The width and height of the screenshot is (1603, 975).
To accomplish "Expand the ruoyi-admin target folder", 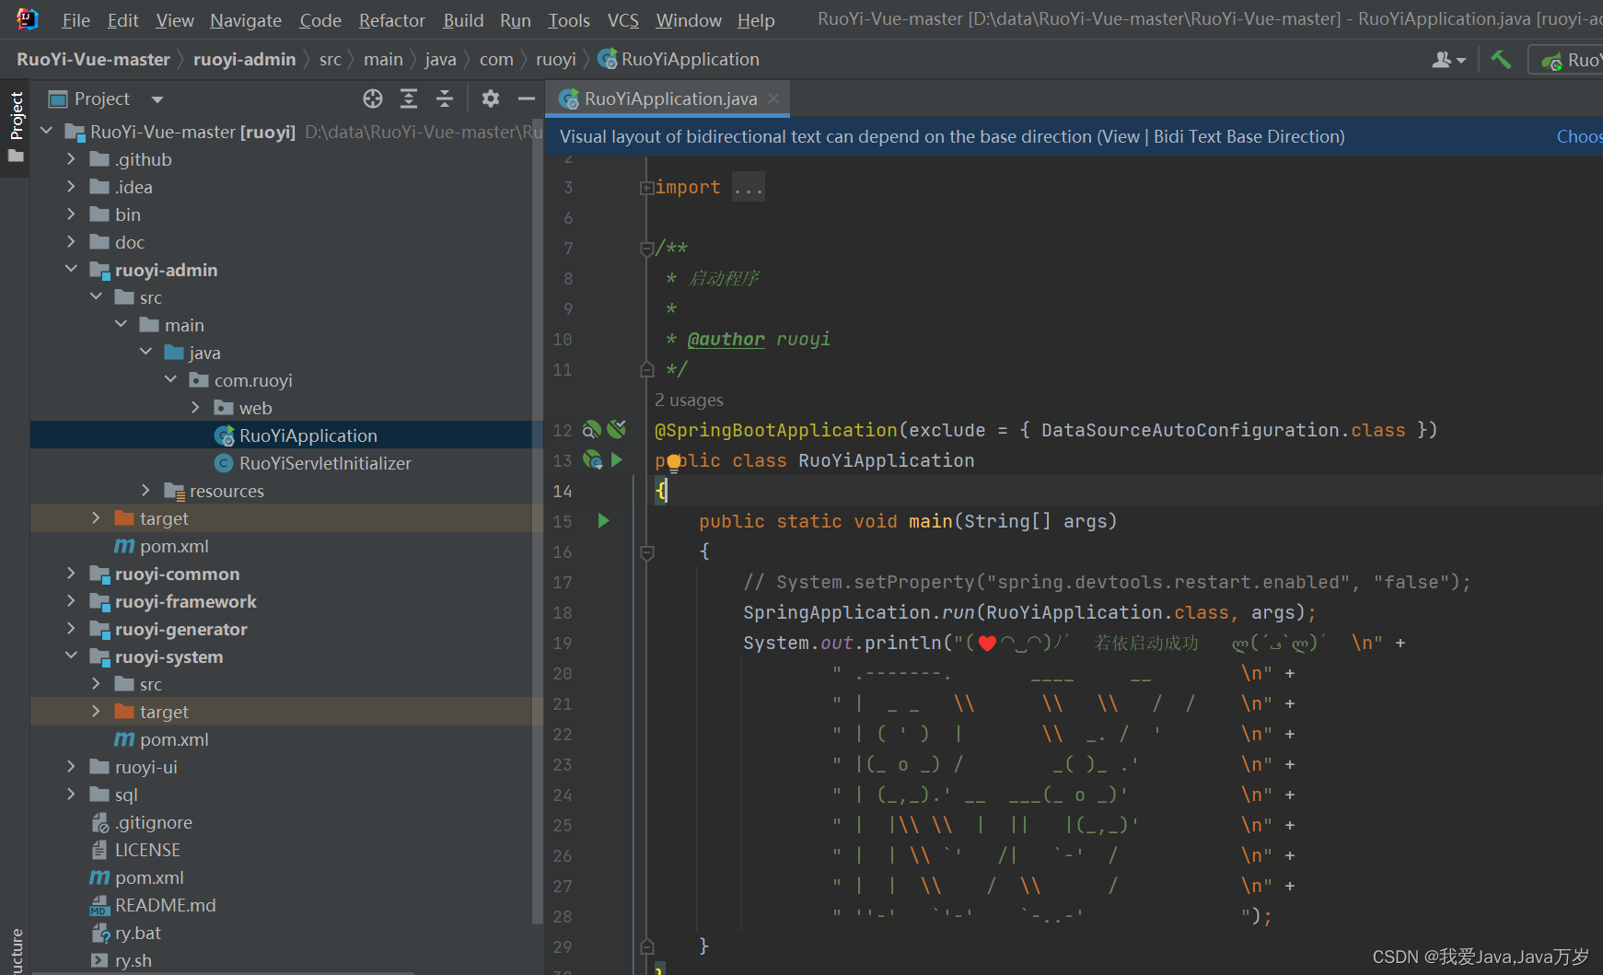I will click(x=96, y=517).
